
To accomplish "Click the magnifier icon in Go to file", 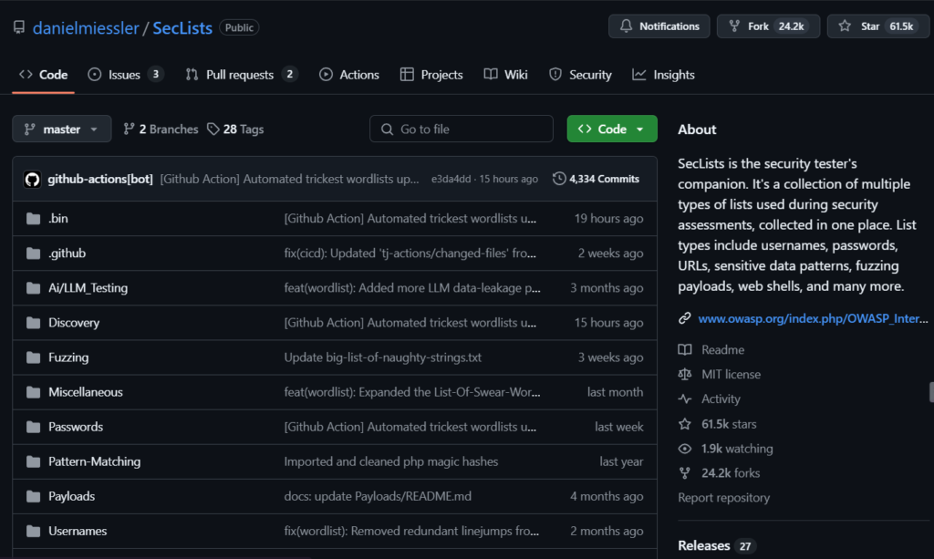I will coord(387,129).
